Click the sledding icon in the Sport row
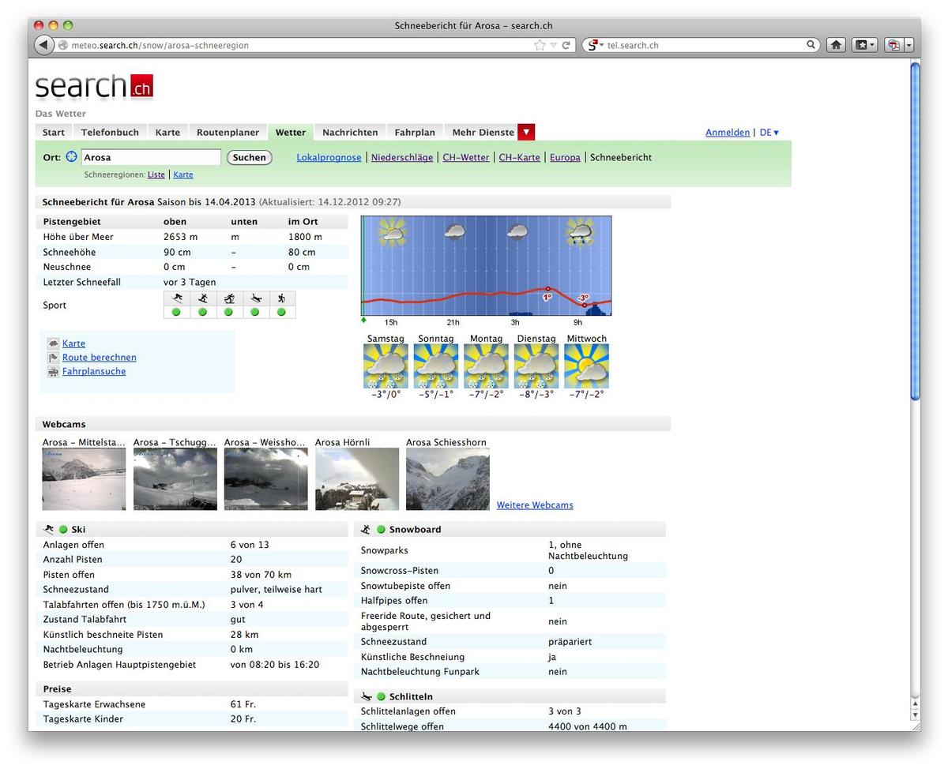This screenshot has height=769, width=948. click(255, 298)
